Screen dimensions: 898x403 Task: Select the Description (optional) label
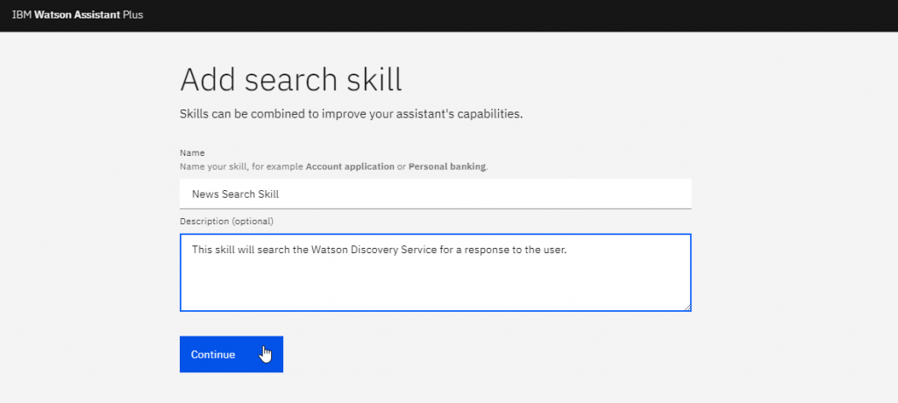point(227,221)
